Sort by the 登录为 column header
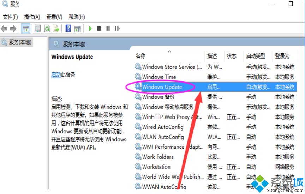 tap(282, 56)
